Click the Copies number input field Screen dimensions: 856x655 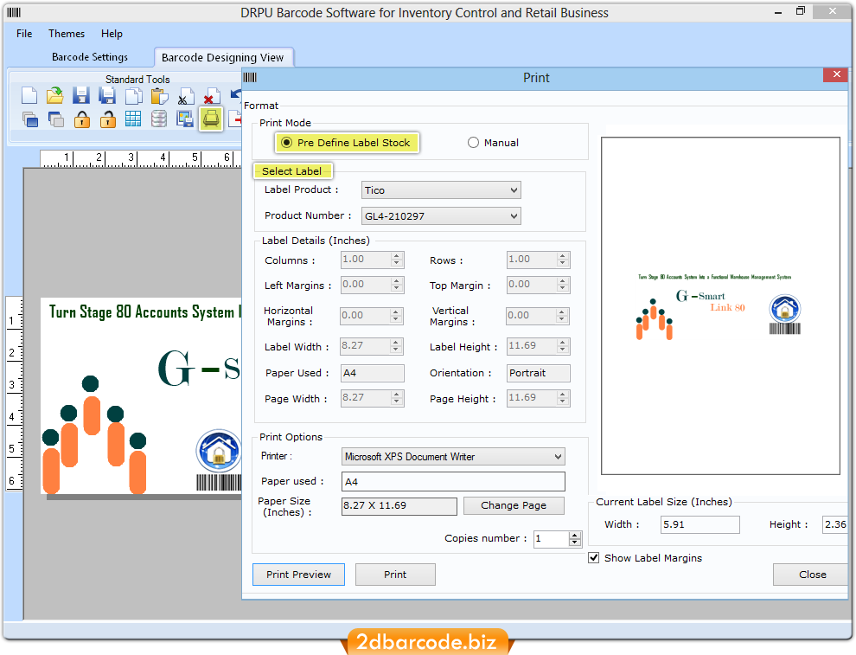552,539
